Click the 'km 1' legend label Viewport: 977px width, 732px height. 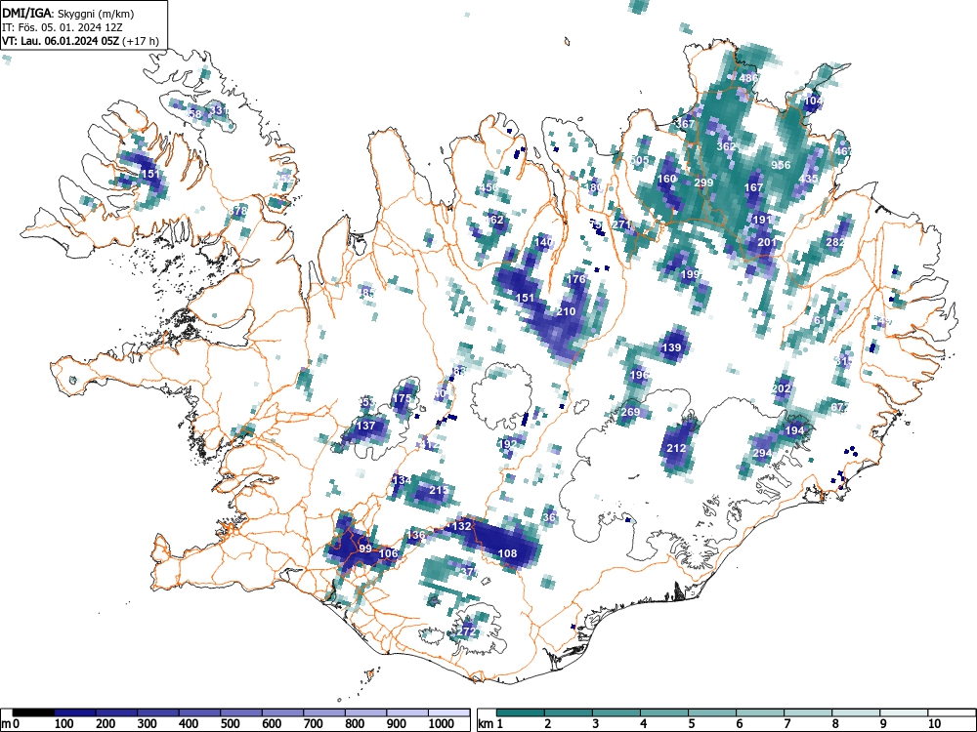(490, 724)
